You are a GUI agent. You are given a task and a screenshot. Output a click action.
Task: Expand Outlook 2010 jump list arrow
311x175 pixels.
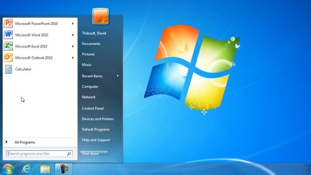point(73,58)
